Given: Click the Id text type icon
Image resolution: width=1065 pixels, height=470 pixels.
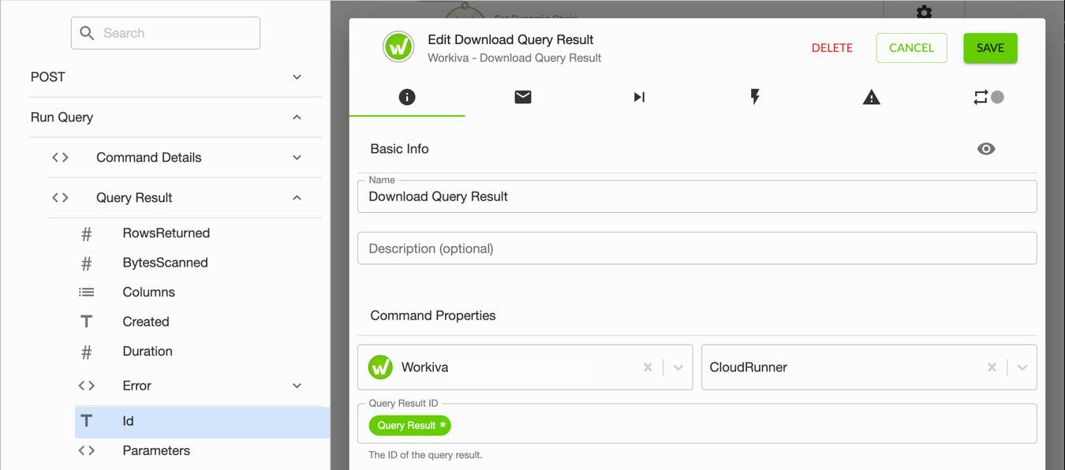Looking at the screenshot, I should pyautogui.click(x=87, y=421).
